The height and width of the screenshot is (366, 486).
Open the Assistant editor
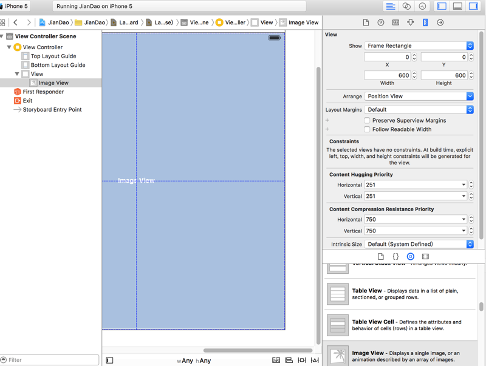(x=406, y=6)
